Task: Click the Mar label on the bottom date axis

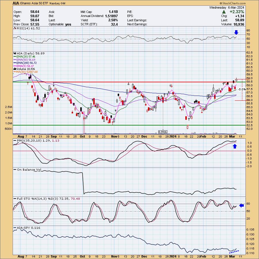Action: click(x=232, y=256)
